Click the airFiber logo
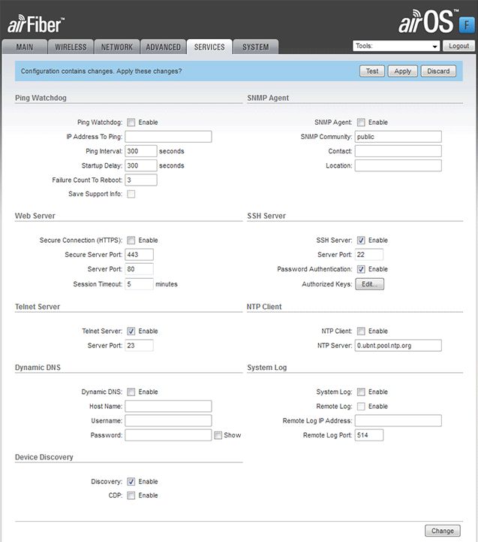 click(36, 25)
